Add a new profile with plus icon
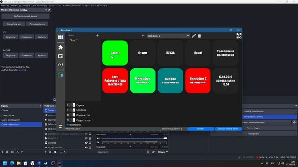Viewport: 298px width, 167px height. point(143,36)
